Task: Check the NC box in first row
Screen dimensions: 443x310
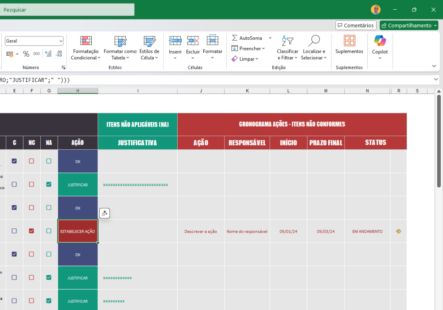Action: (31, 161)
